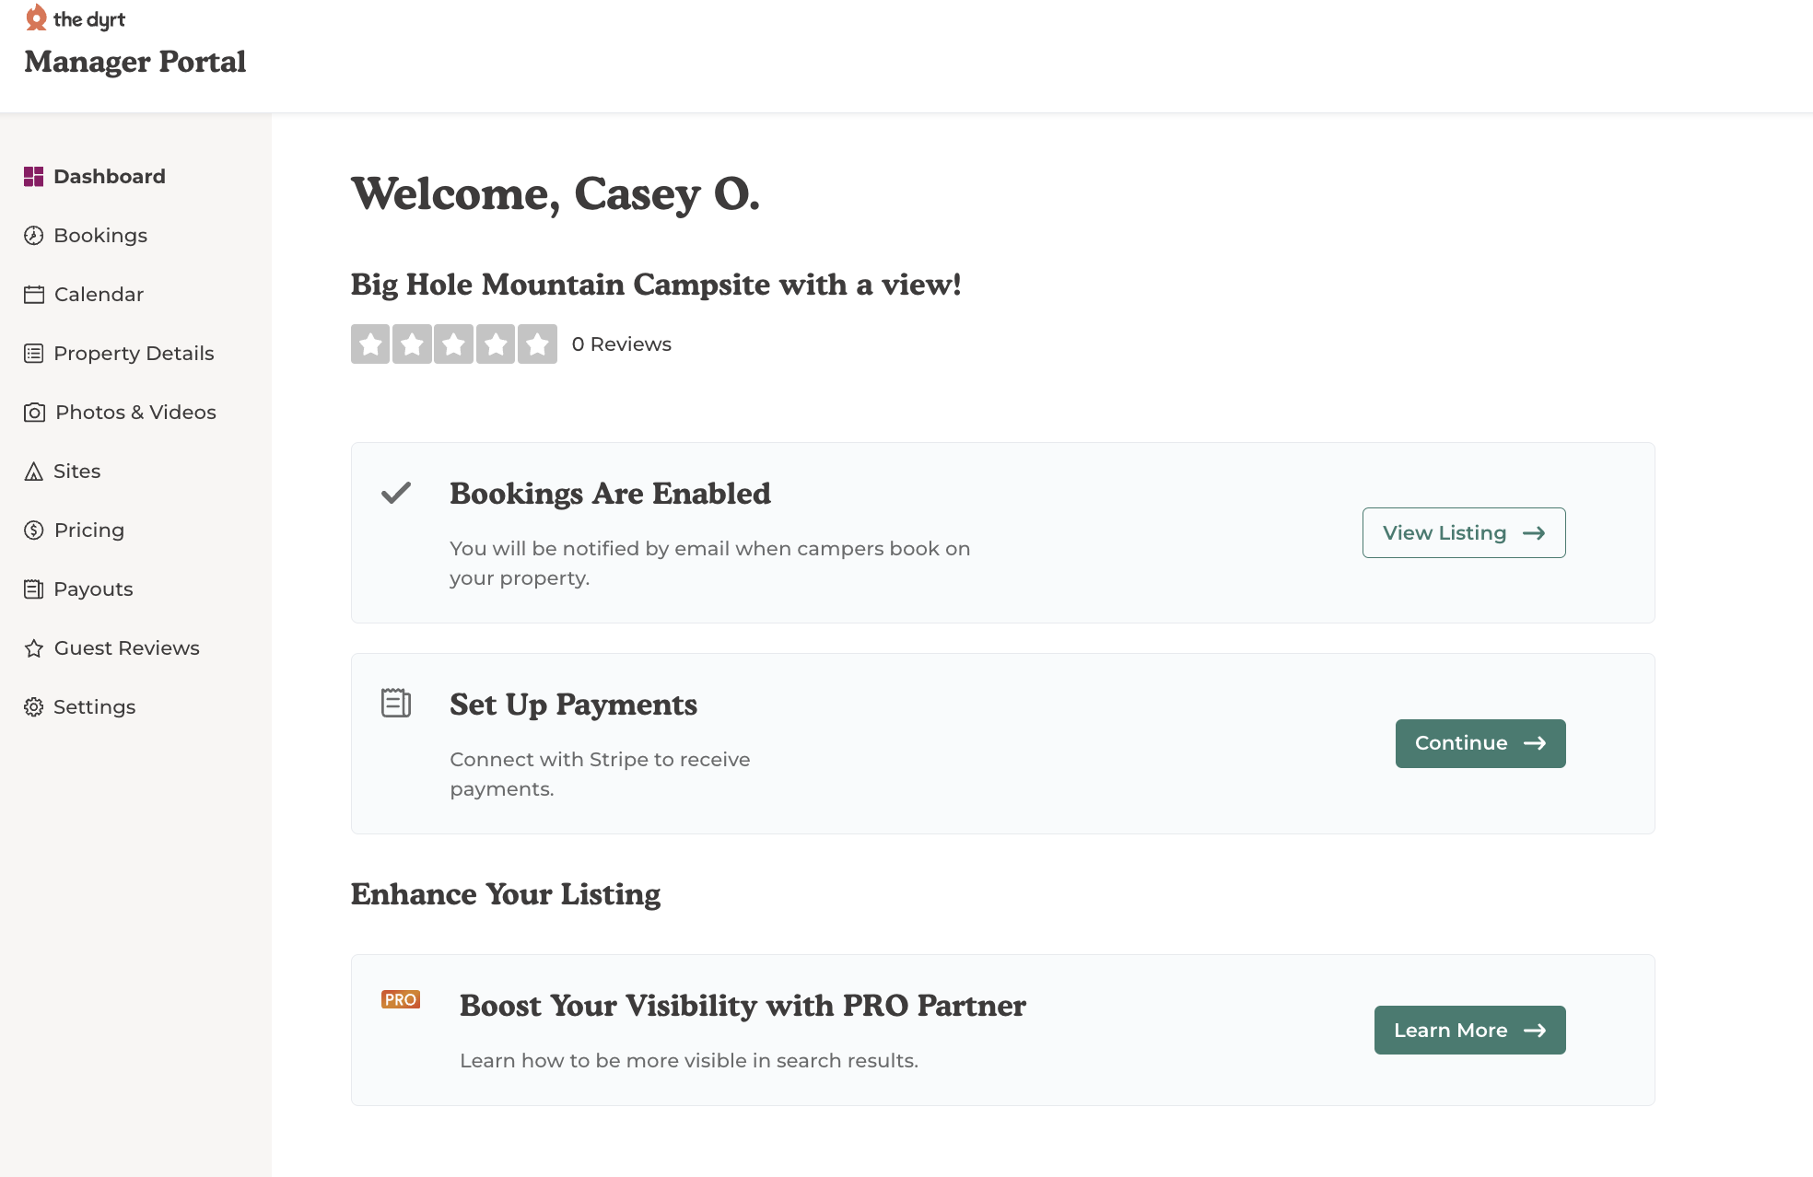The width and height of the screenshot is (1813, 1177).
Task: Click the dyrt flame logo
Action: [x=36, y=17]
